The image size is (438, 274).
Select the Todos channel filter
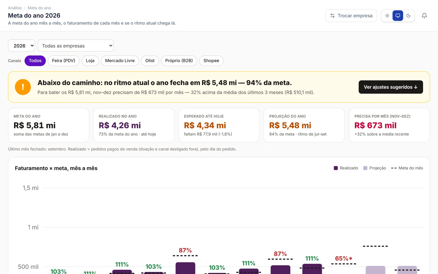pyautogui.click(x=35, y=61)
